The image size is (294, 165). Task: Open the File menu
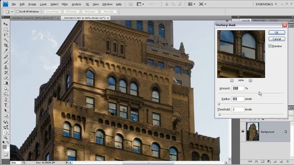(14, 4)
